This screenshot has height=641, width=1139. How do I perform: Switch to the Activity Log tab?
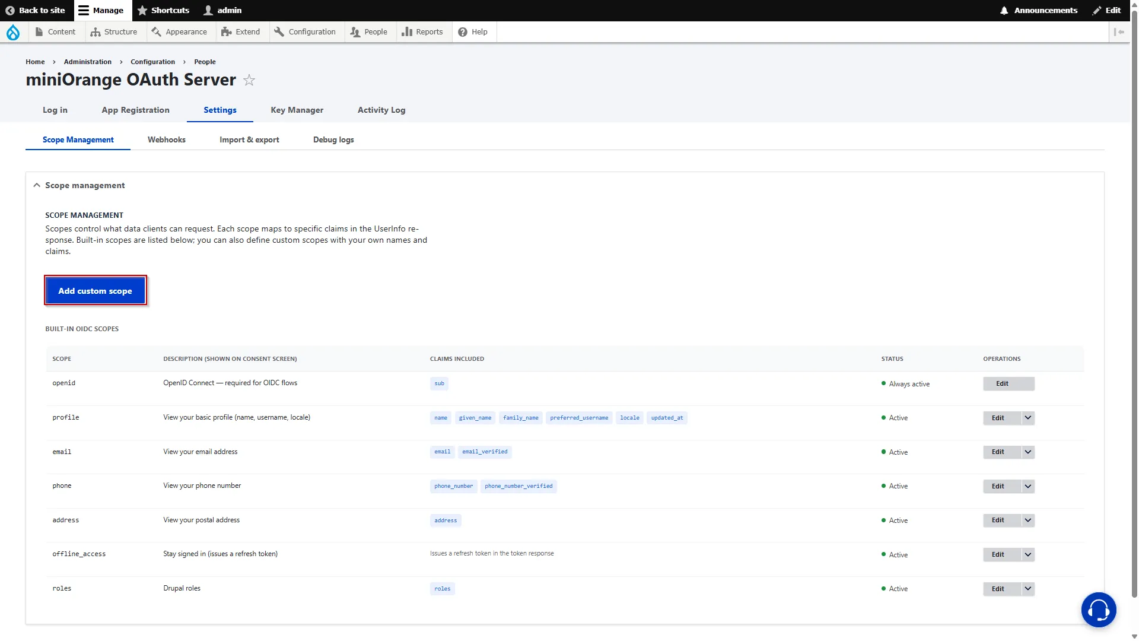381,110
